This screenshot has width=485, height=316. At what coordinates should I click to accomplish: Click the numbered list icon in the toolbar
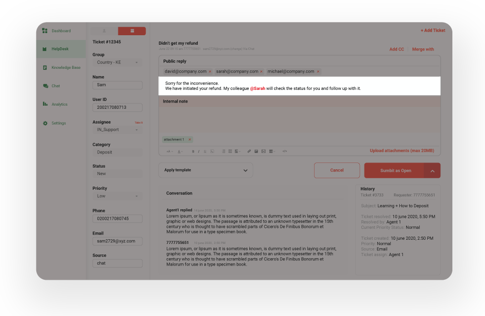point(224,151)
